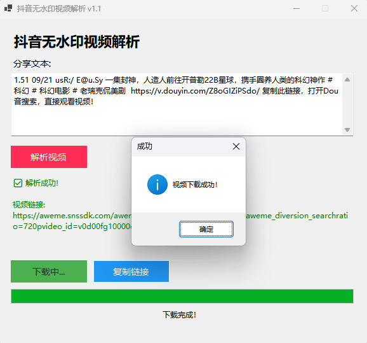Viewport: 367px width, 343px height.
Task: Click the blue info icon in the dialog
Action: pos(157,185)
